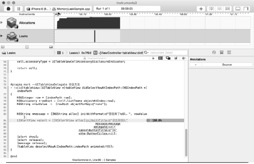
Task: Click the Source button under Annotations
Action: pyautogui.click(x=227, y=65)
